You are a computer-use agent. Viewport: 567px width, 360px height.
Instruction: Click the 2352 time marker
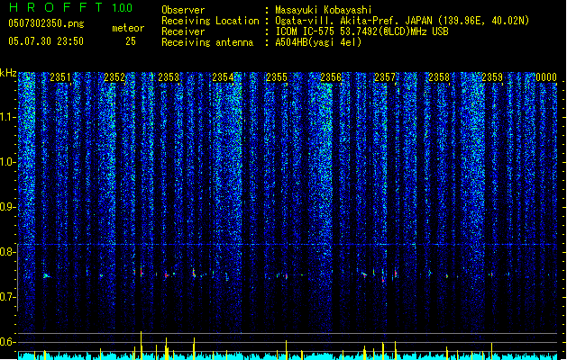[114, 77]
